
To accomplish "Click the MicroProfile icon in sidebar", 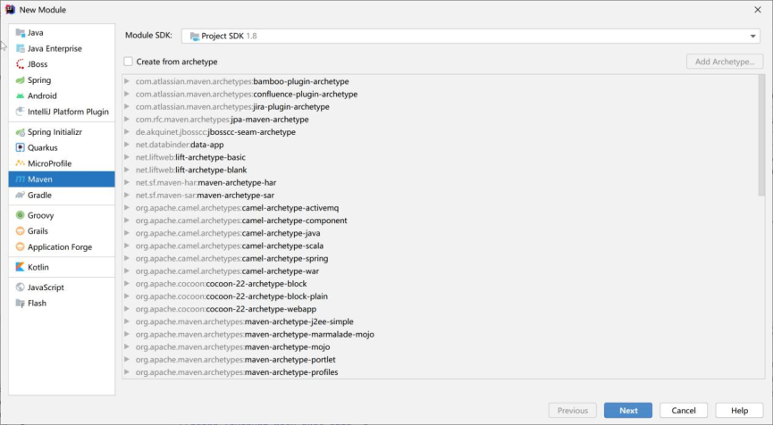I will click(x=20, y=163).
